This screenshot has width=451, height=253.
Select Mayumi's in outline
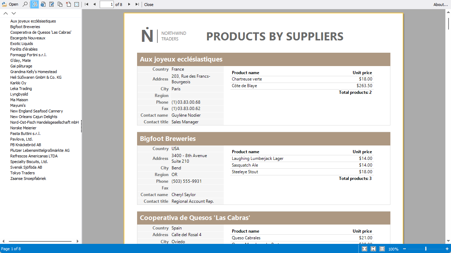pos(18,105)
